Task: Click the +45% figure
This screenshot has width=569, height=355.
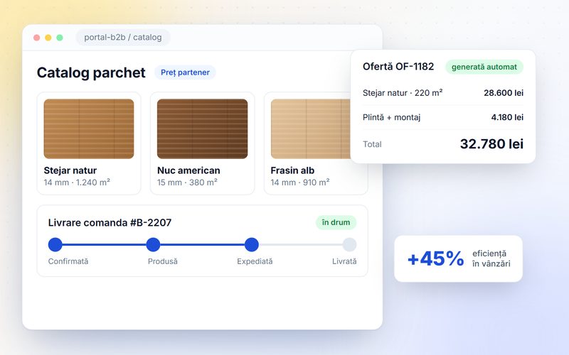Action: pyautogui.click(x=436, y=258)
